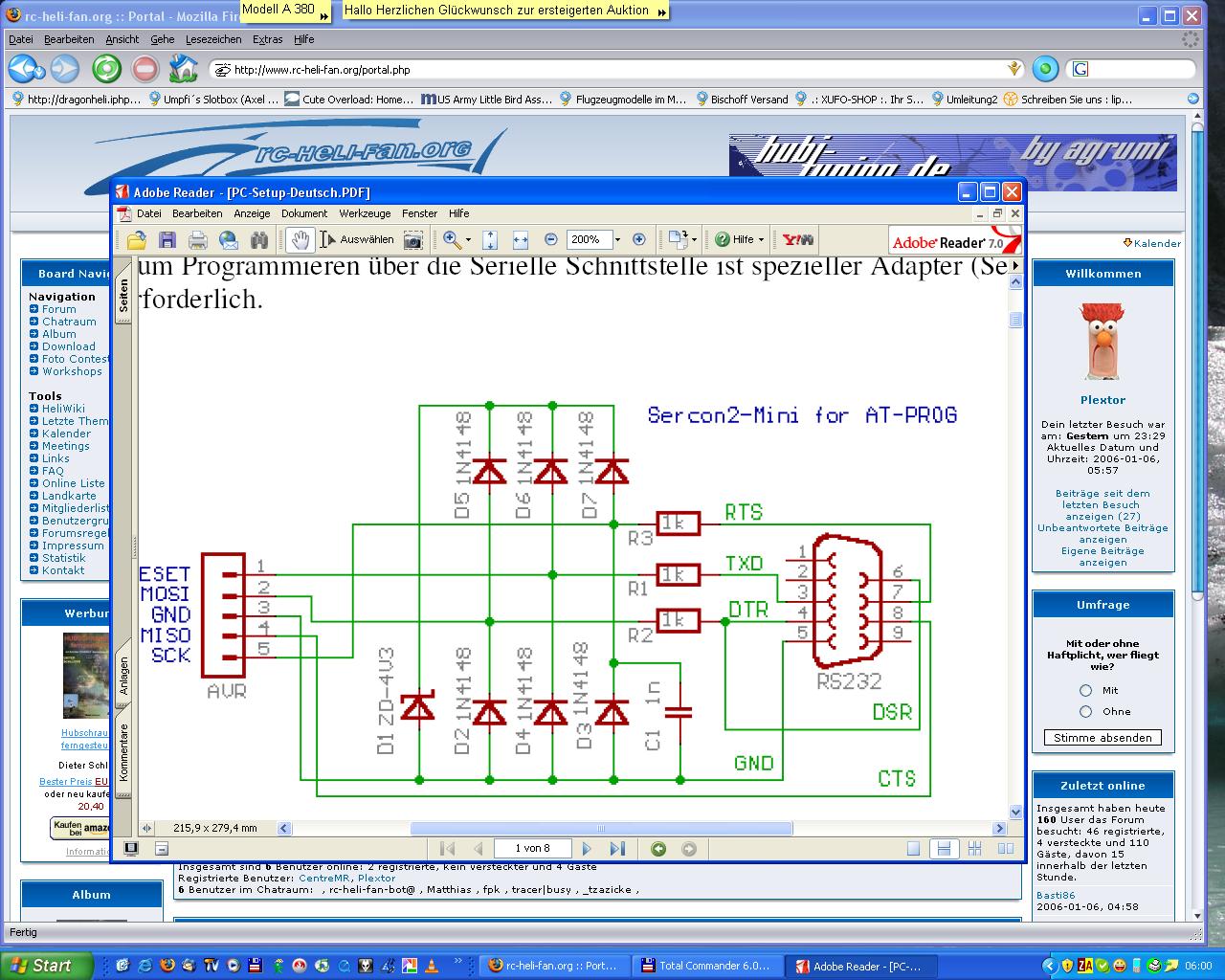Viewport: 1225px width, 980px height.
Task: Click the page number field "1 von 8"
Action: pos(532,849)
